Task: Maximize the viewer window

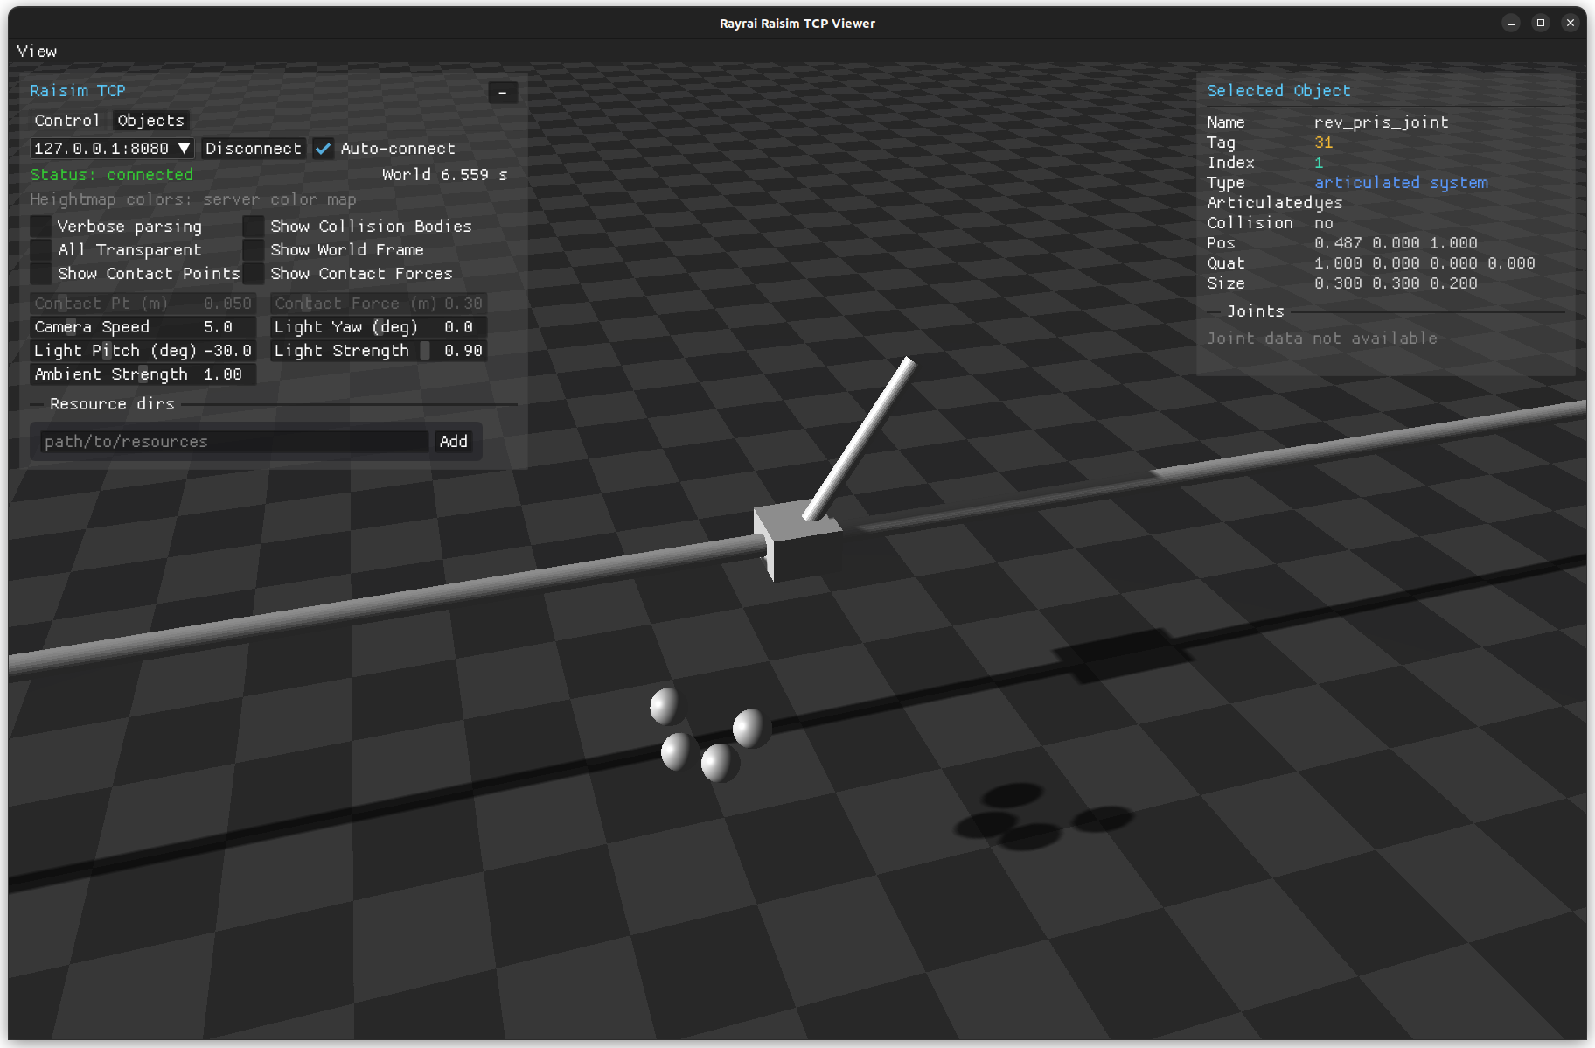Action: coord(1541,24)
